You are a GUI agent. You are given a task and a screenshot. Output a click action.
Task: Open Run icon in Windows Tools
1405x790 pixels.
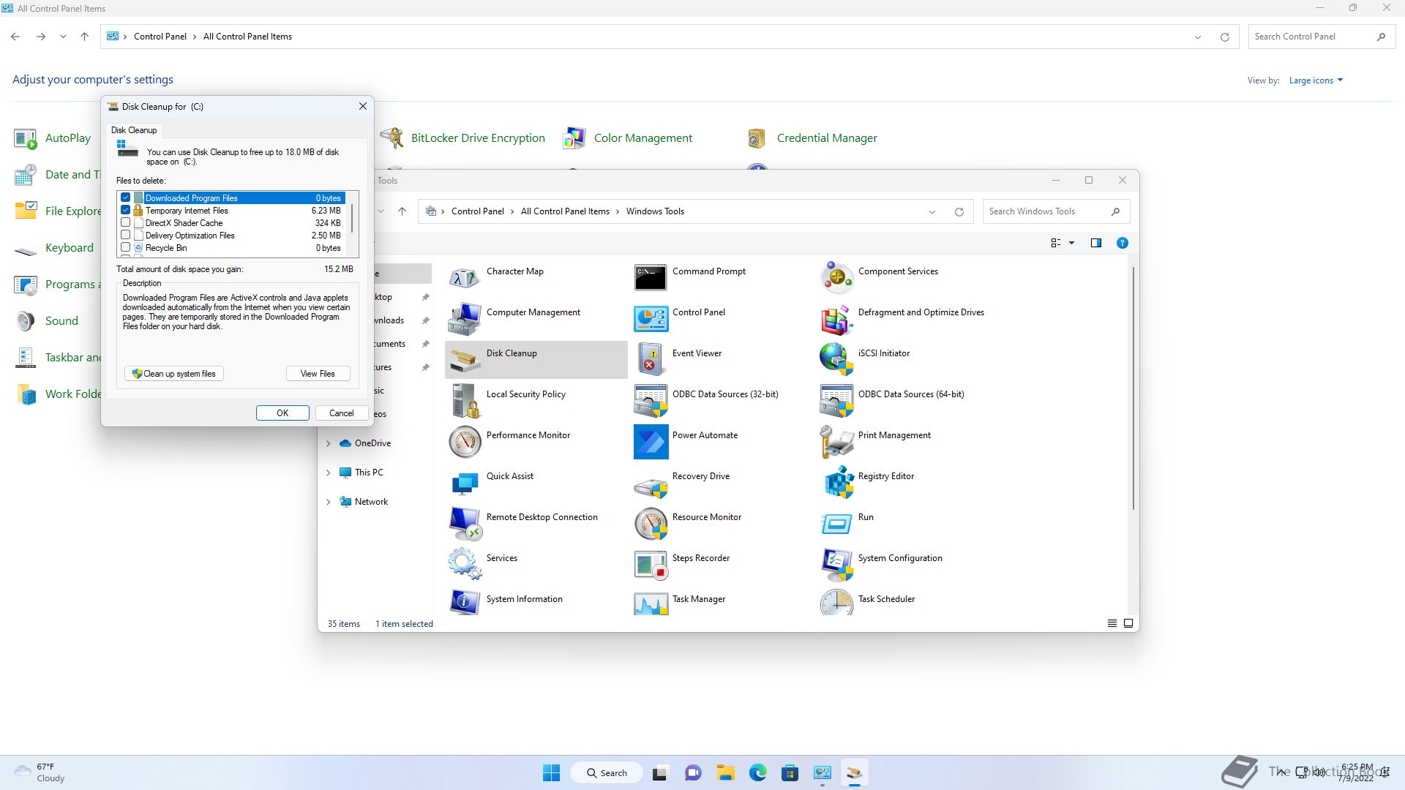pos(836,524)
